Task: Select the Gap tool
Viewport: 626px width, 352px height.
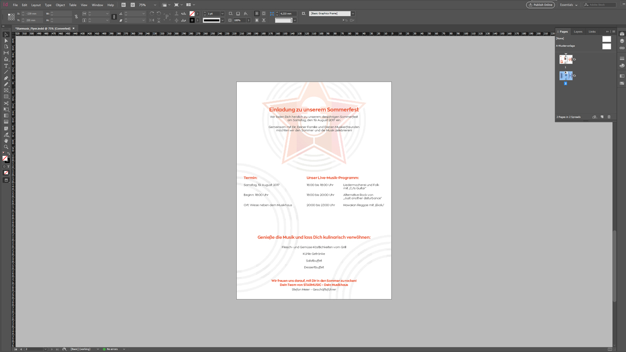Action: (x=6, y=53)
